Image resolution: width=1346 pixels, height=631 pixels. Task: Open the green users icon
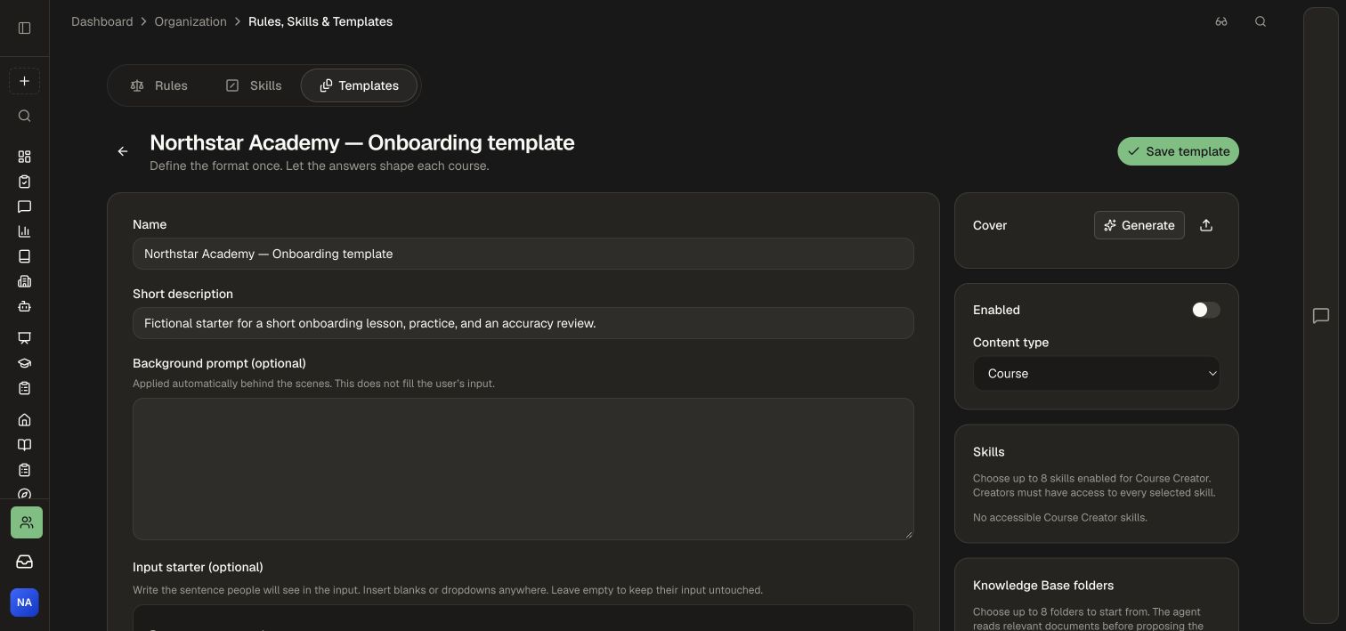point(27,522)
